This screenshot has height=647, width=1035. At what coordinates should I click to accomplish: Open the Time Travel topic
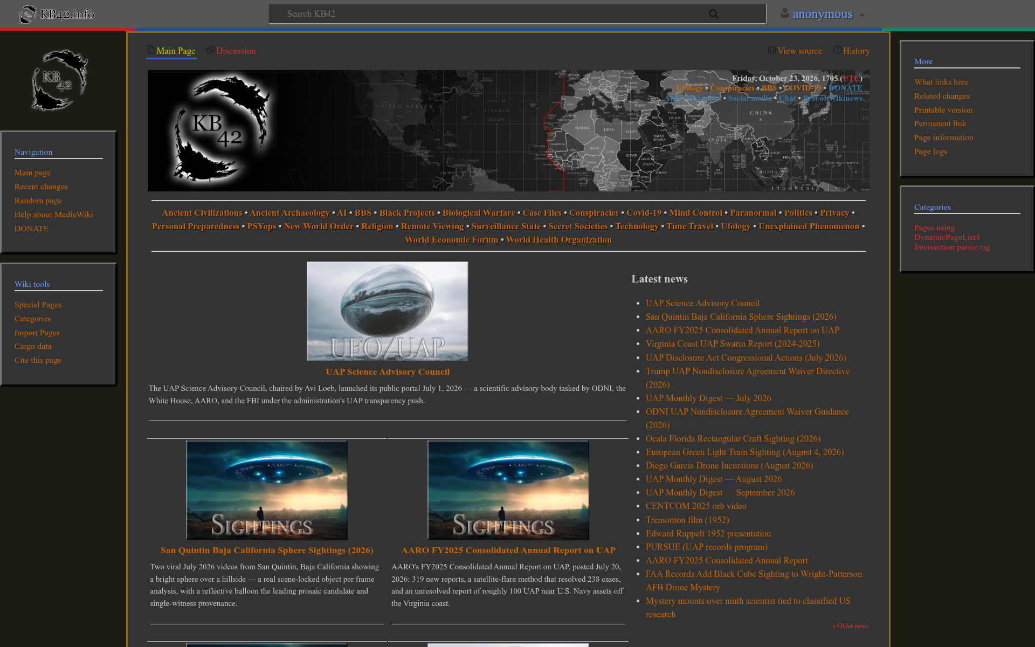point(689,226)
